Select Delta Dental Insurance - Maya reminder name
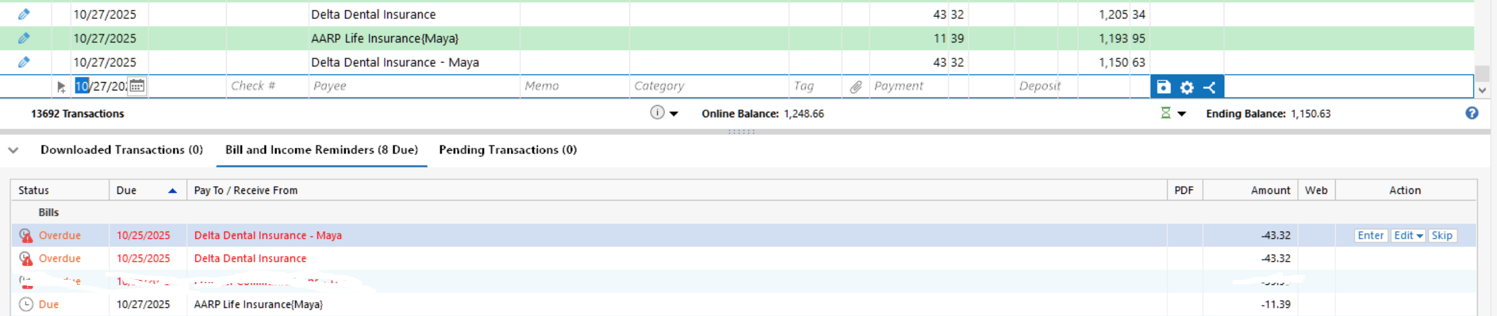The image size is (1497, 316). coord(268,235)
